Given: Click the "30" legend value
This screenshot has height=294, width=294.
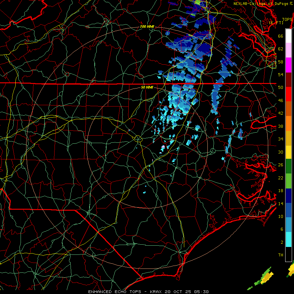Looking at the screenshot, I should coord(281,152).
